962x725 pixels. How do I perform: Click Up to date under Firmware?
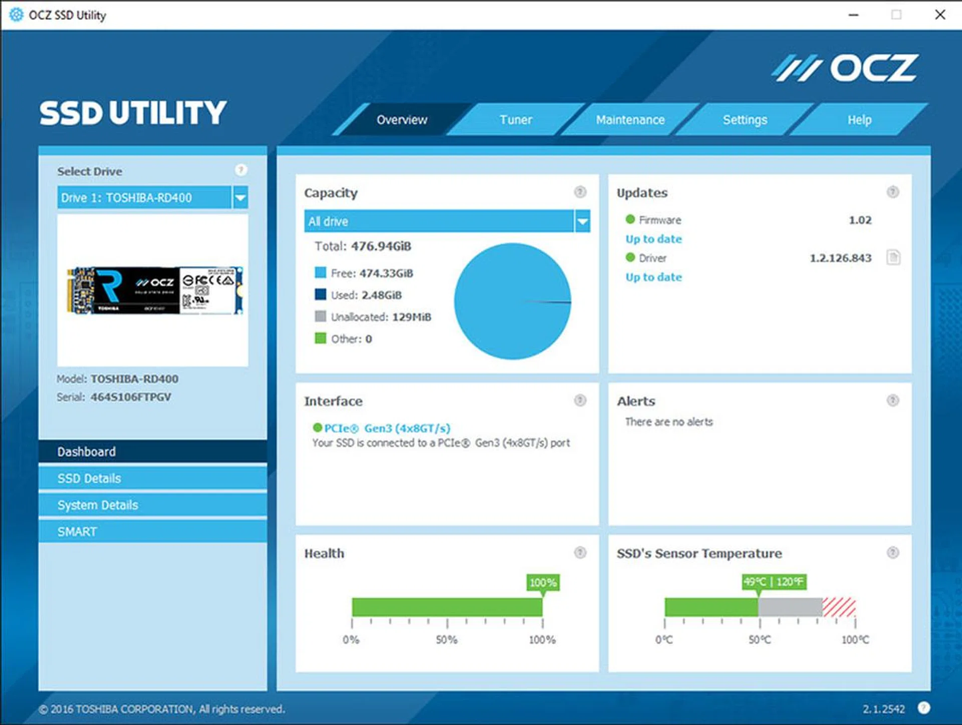pos(653,239)
